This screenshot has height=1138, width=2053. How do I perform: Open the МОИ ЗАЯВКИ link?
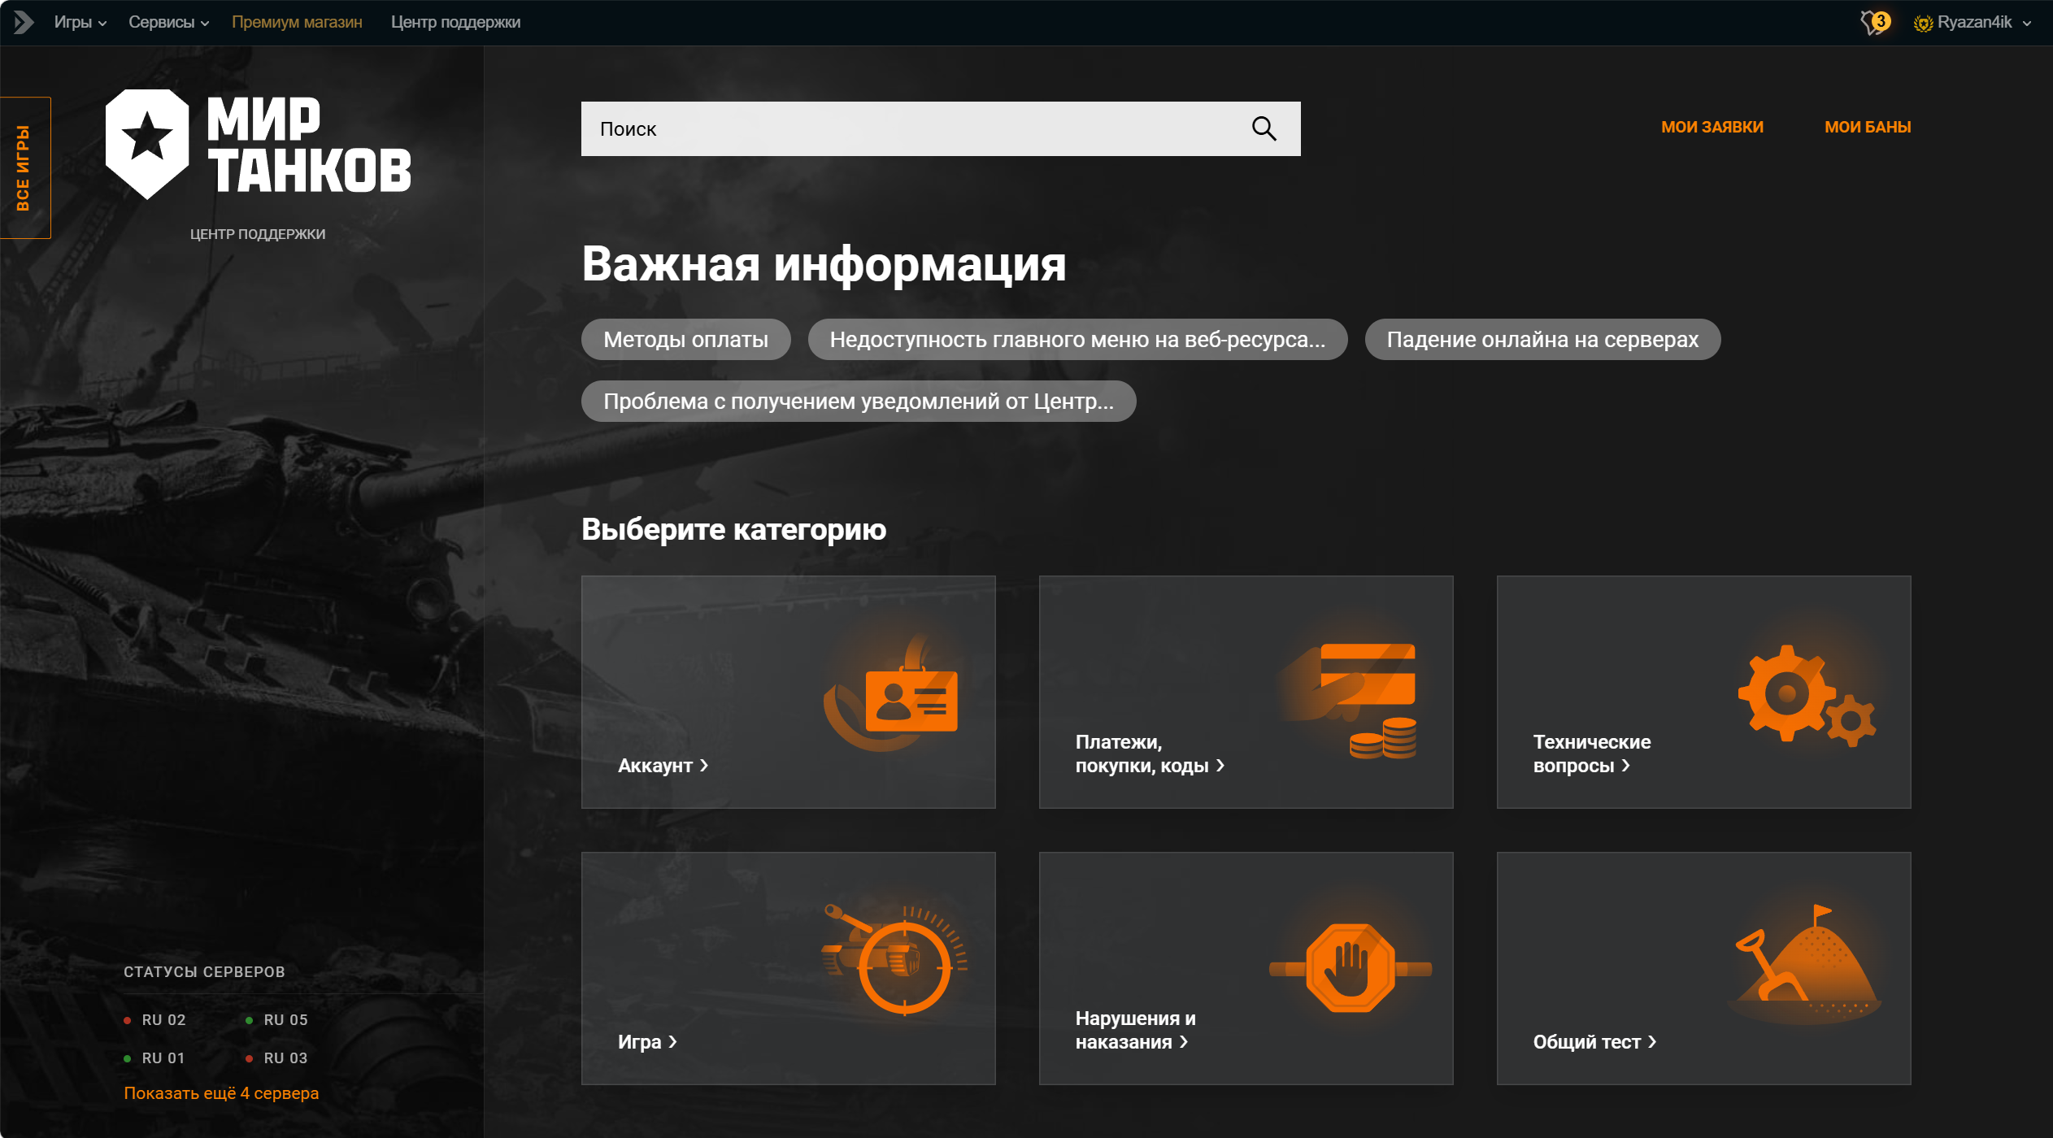point(1712,127)
